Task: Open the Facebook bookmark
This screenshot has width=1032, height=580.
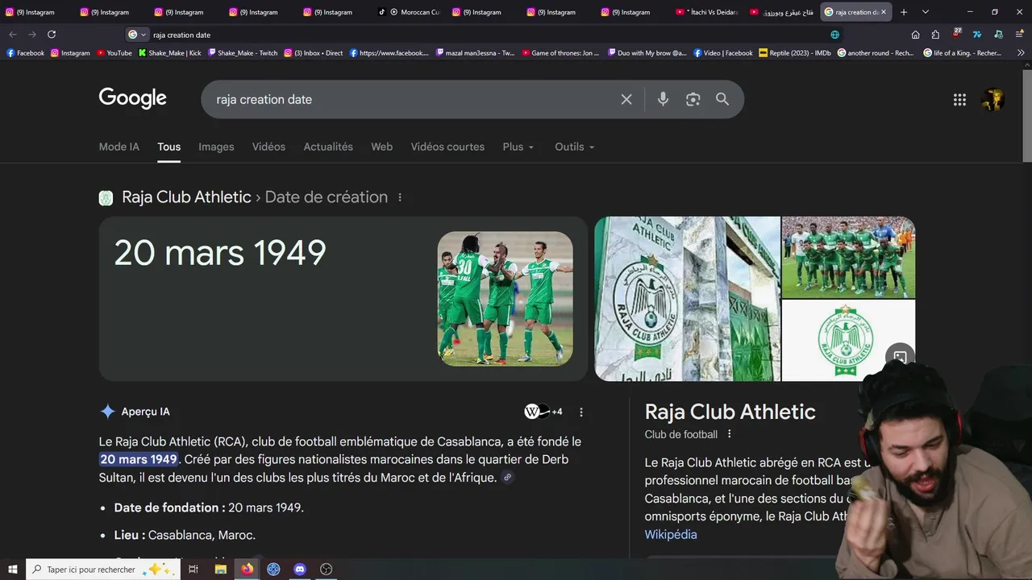Action: (x=25, y=53)
